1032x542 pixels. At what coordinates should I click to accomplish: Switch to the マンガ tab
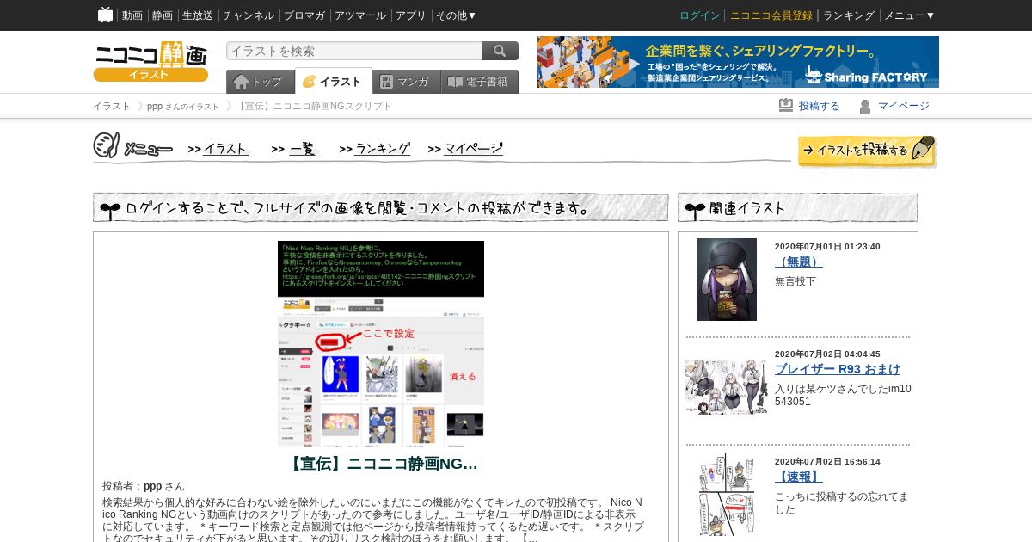click(x=406, y=82)
